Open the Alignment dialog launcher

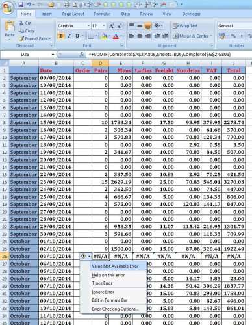[x=211, y=45]
